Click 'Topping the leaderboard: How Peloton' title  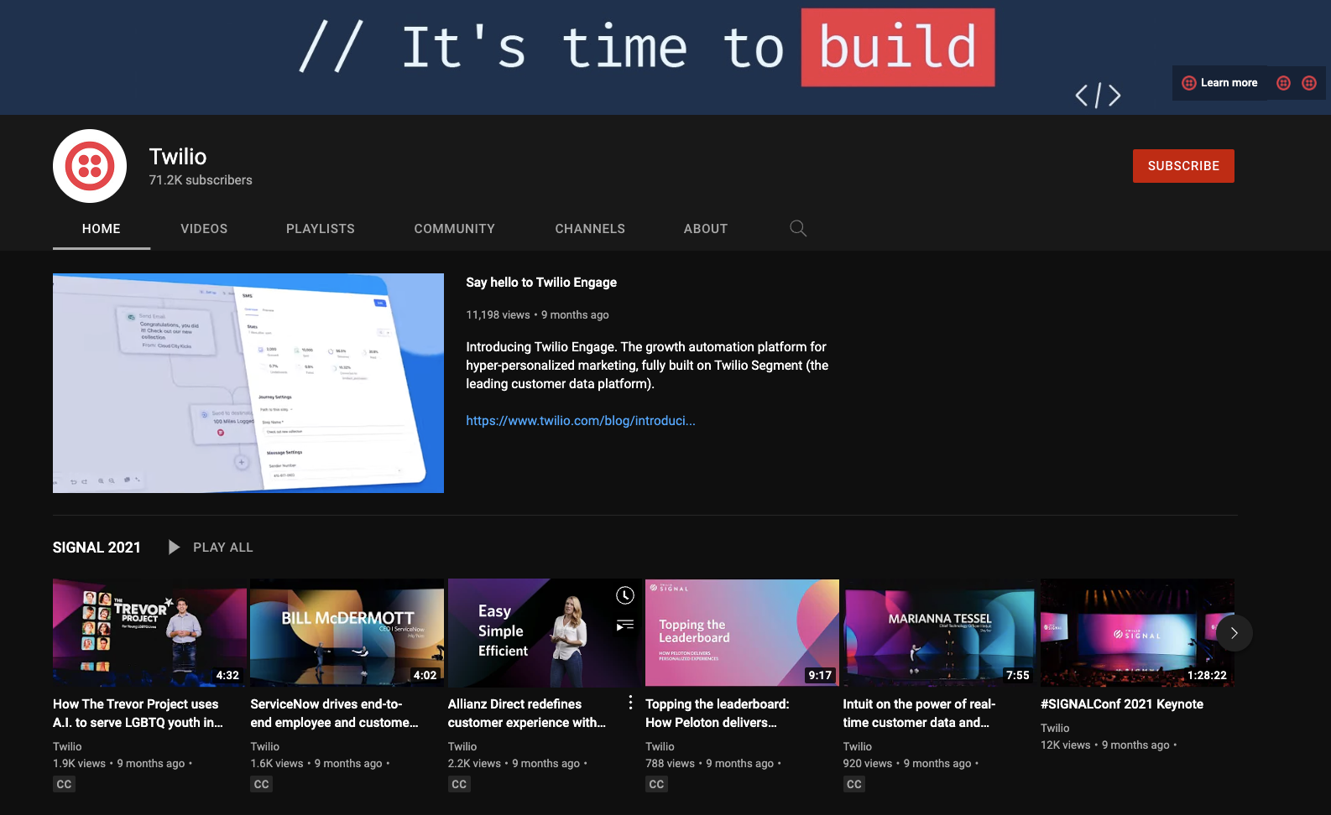point(718,714)
